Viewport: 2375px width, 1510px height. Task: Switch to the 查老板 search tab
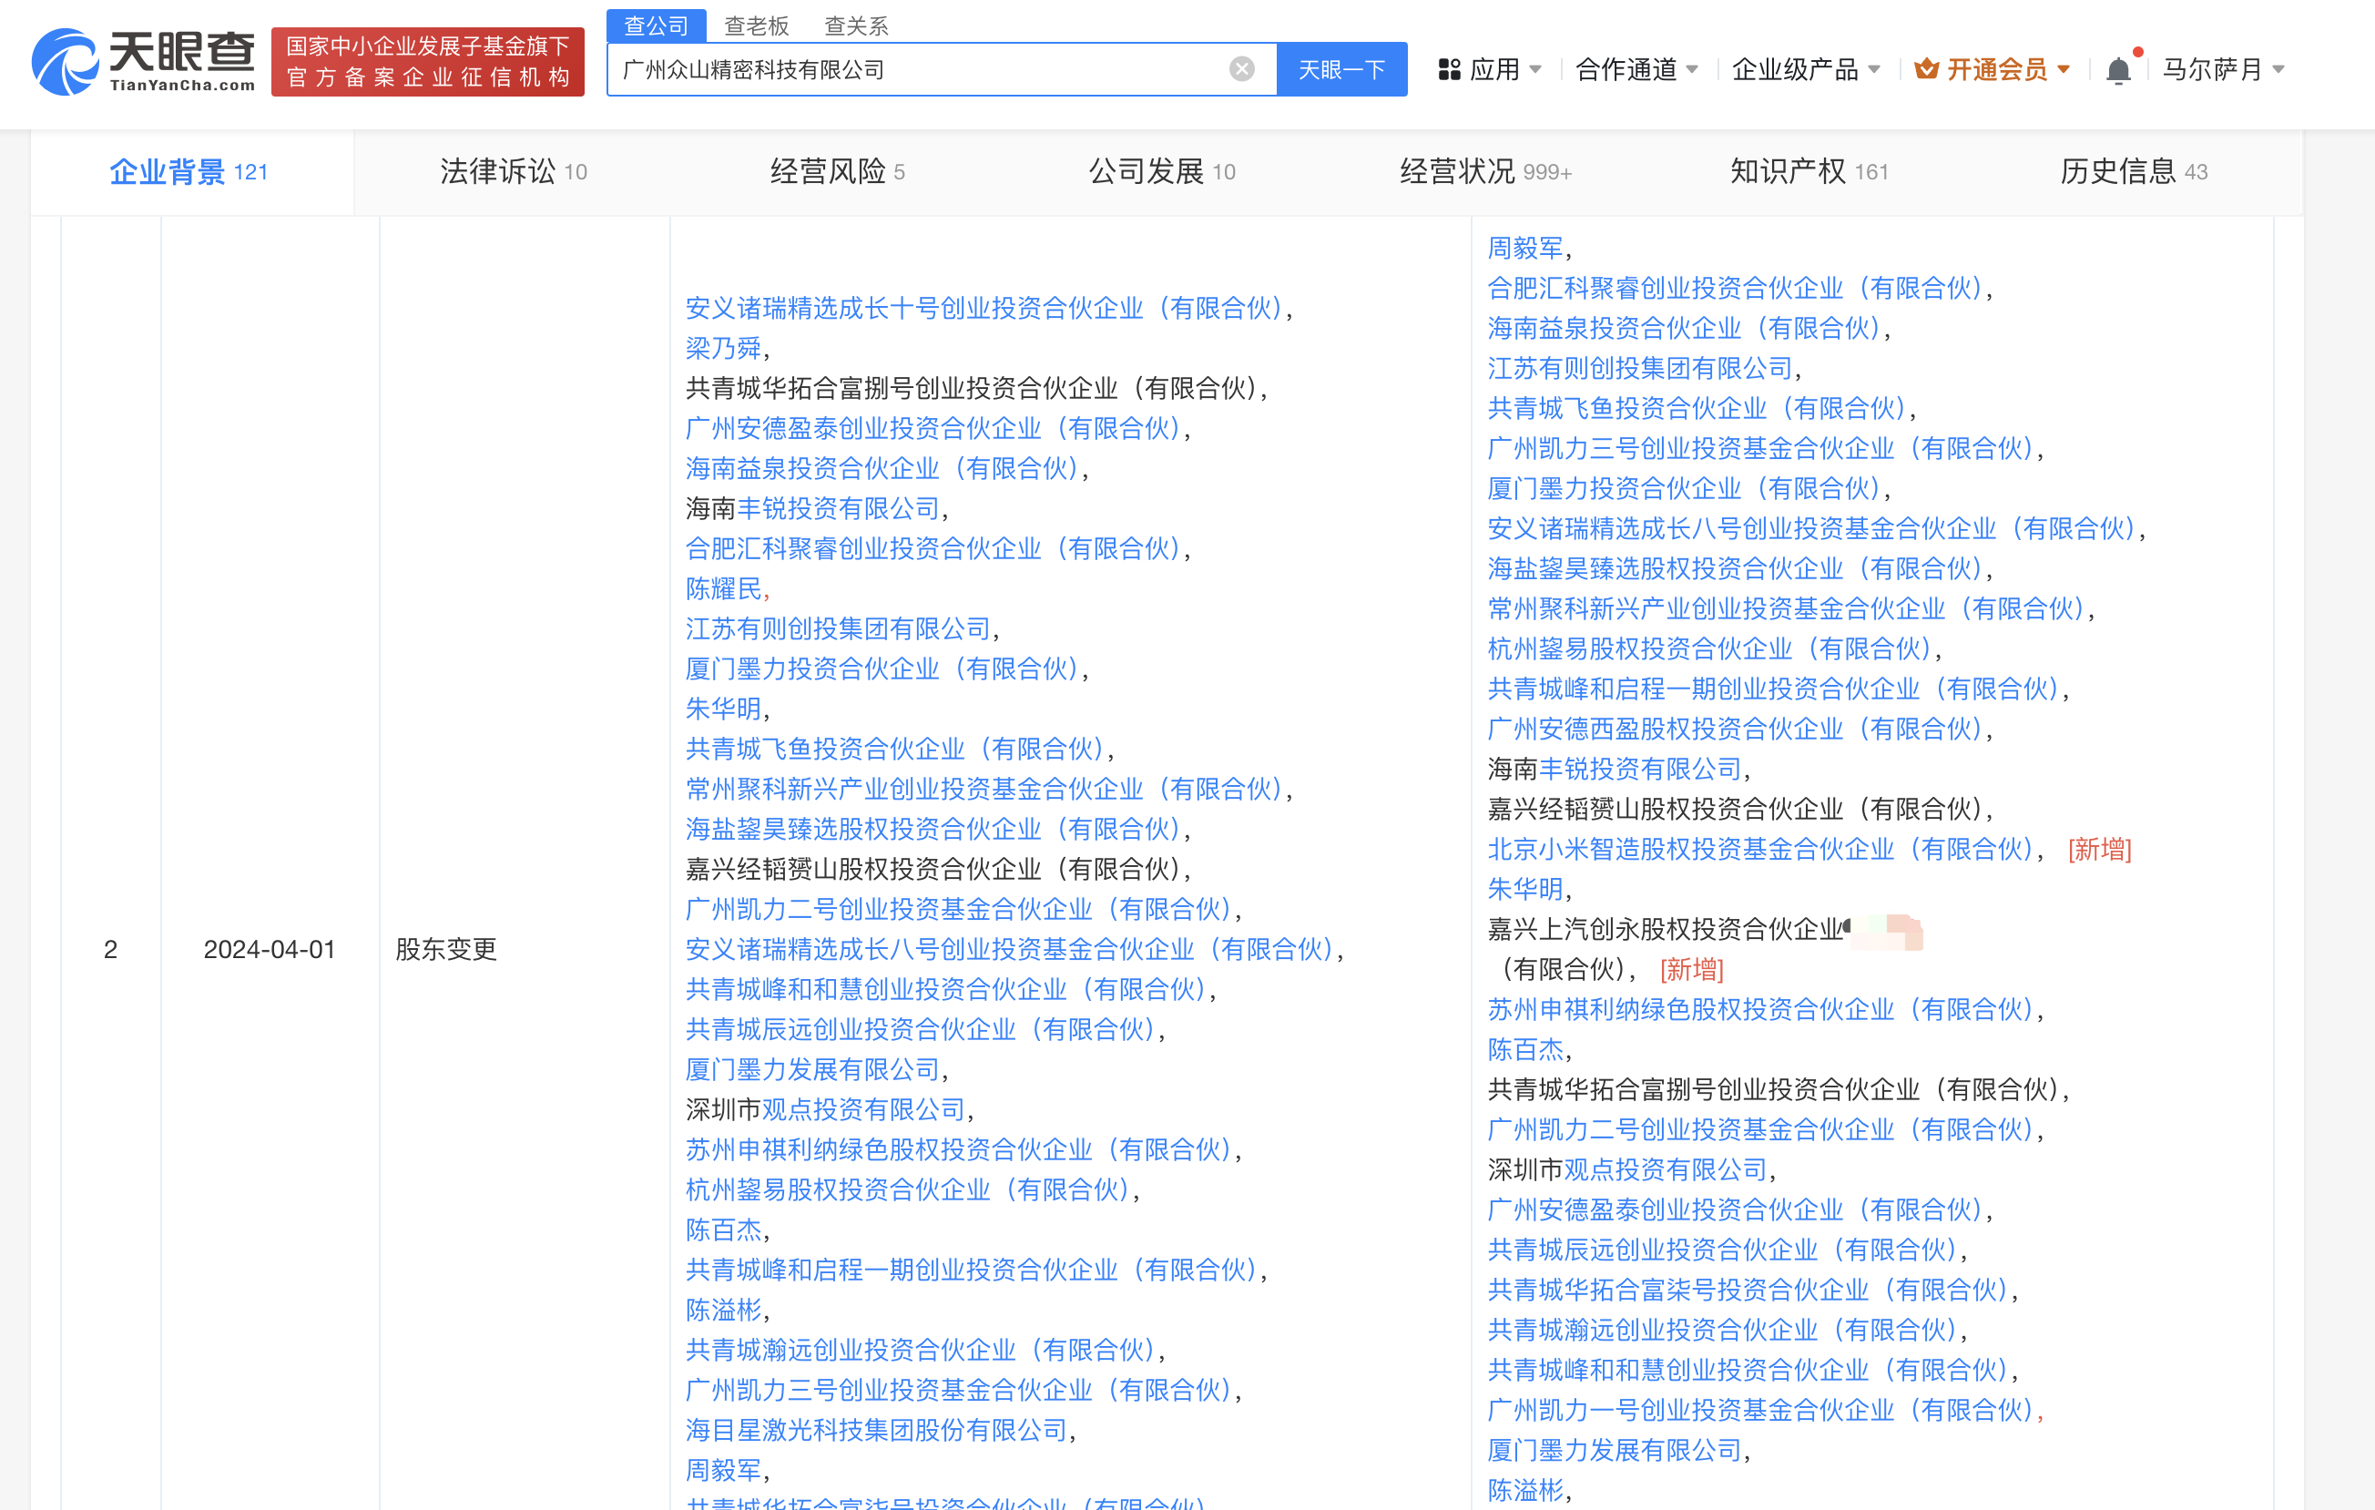[x=757, y=26]
